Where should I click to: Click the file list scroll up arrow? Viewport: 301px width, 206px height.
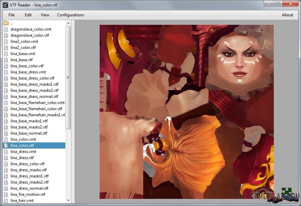(x=68, y=23)
